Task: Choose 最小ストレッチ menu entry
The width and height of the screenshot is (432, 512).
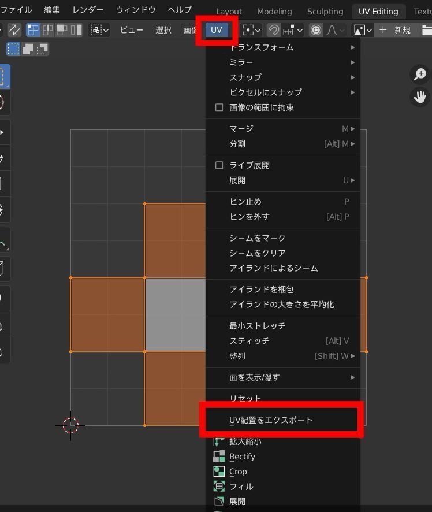Action: pyautogui.click(x=283, y=326)
